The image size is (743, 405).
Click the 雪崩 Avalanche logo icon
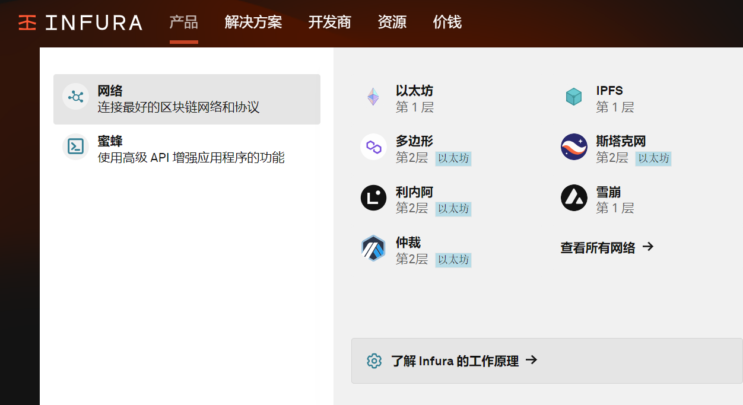[574, 197]
